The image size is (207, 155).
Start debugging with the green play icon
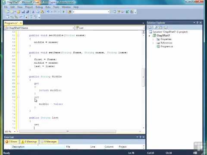coord(64,12)
